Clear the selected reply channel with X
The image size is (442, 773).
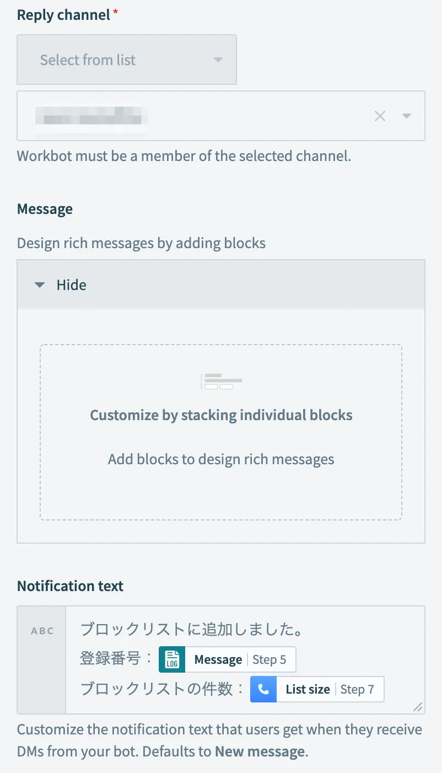(380, 116)
